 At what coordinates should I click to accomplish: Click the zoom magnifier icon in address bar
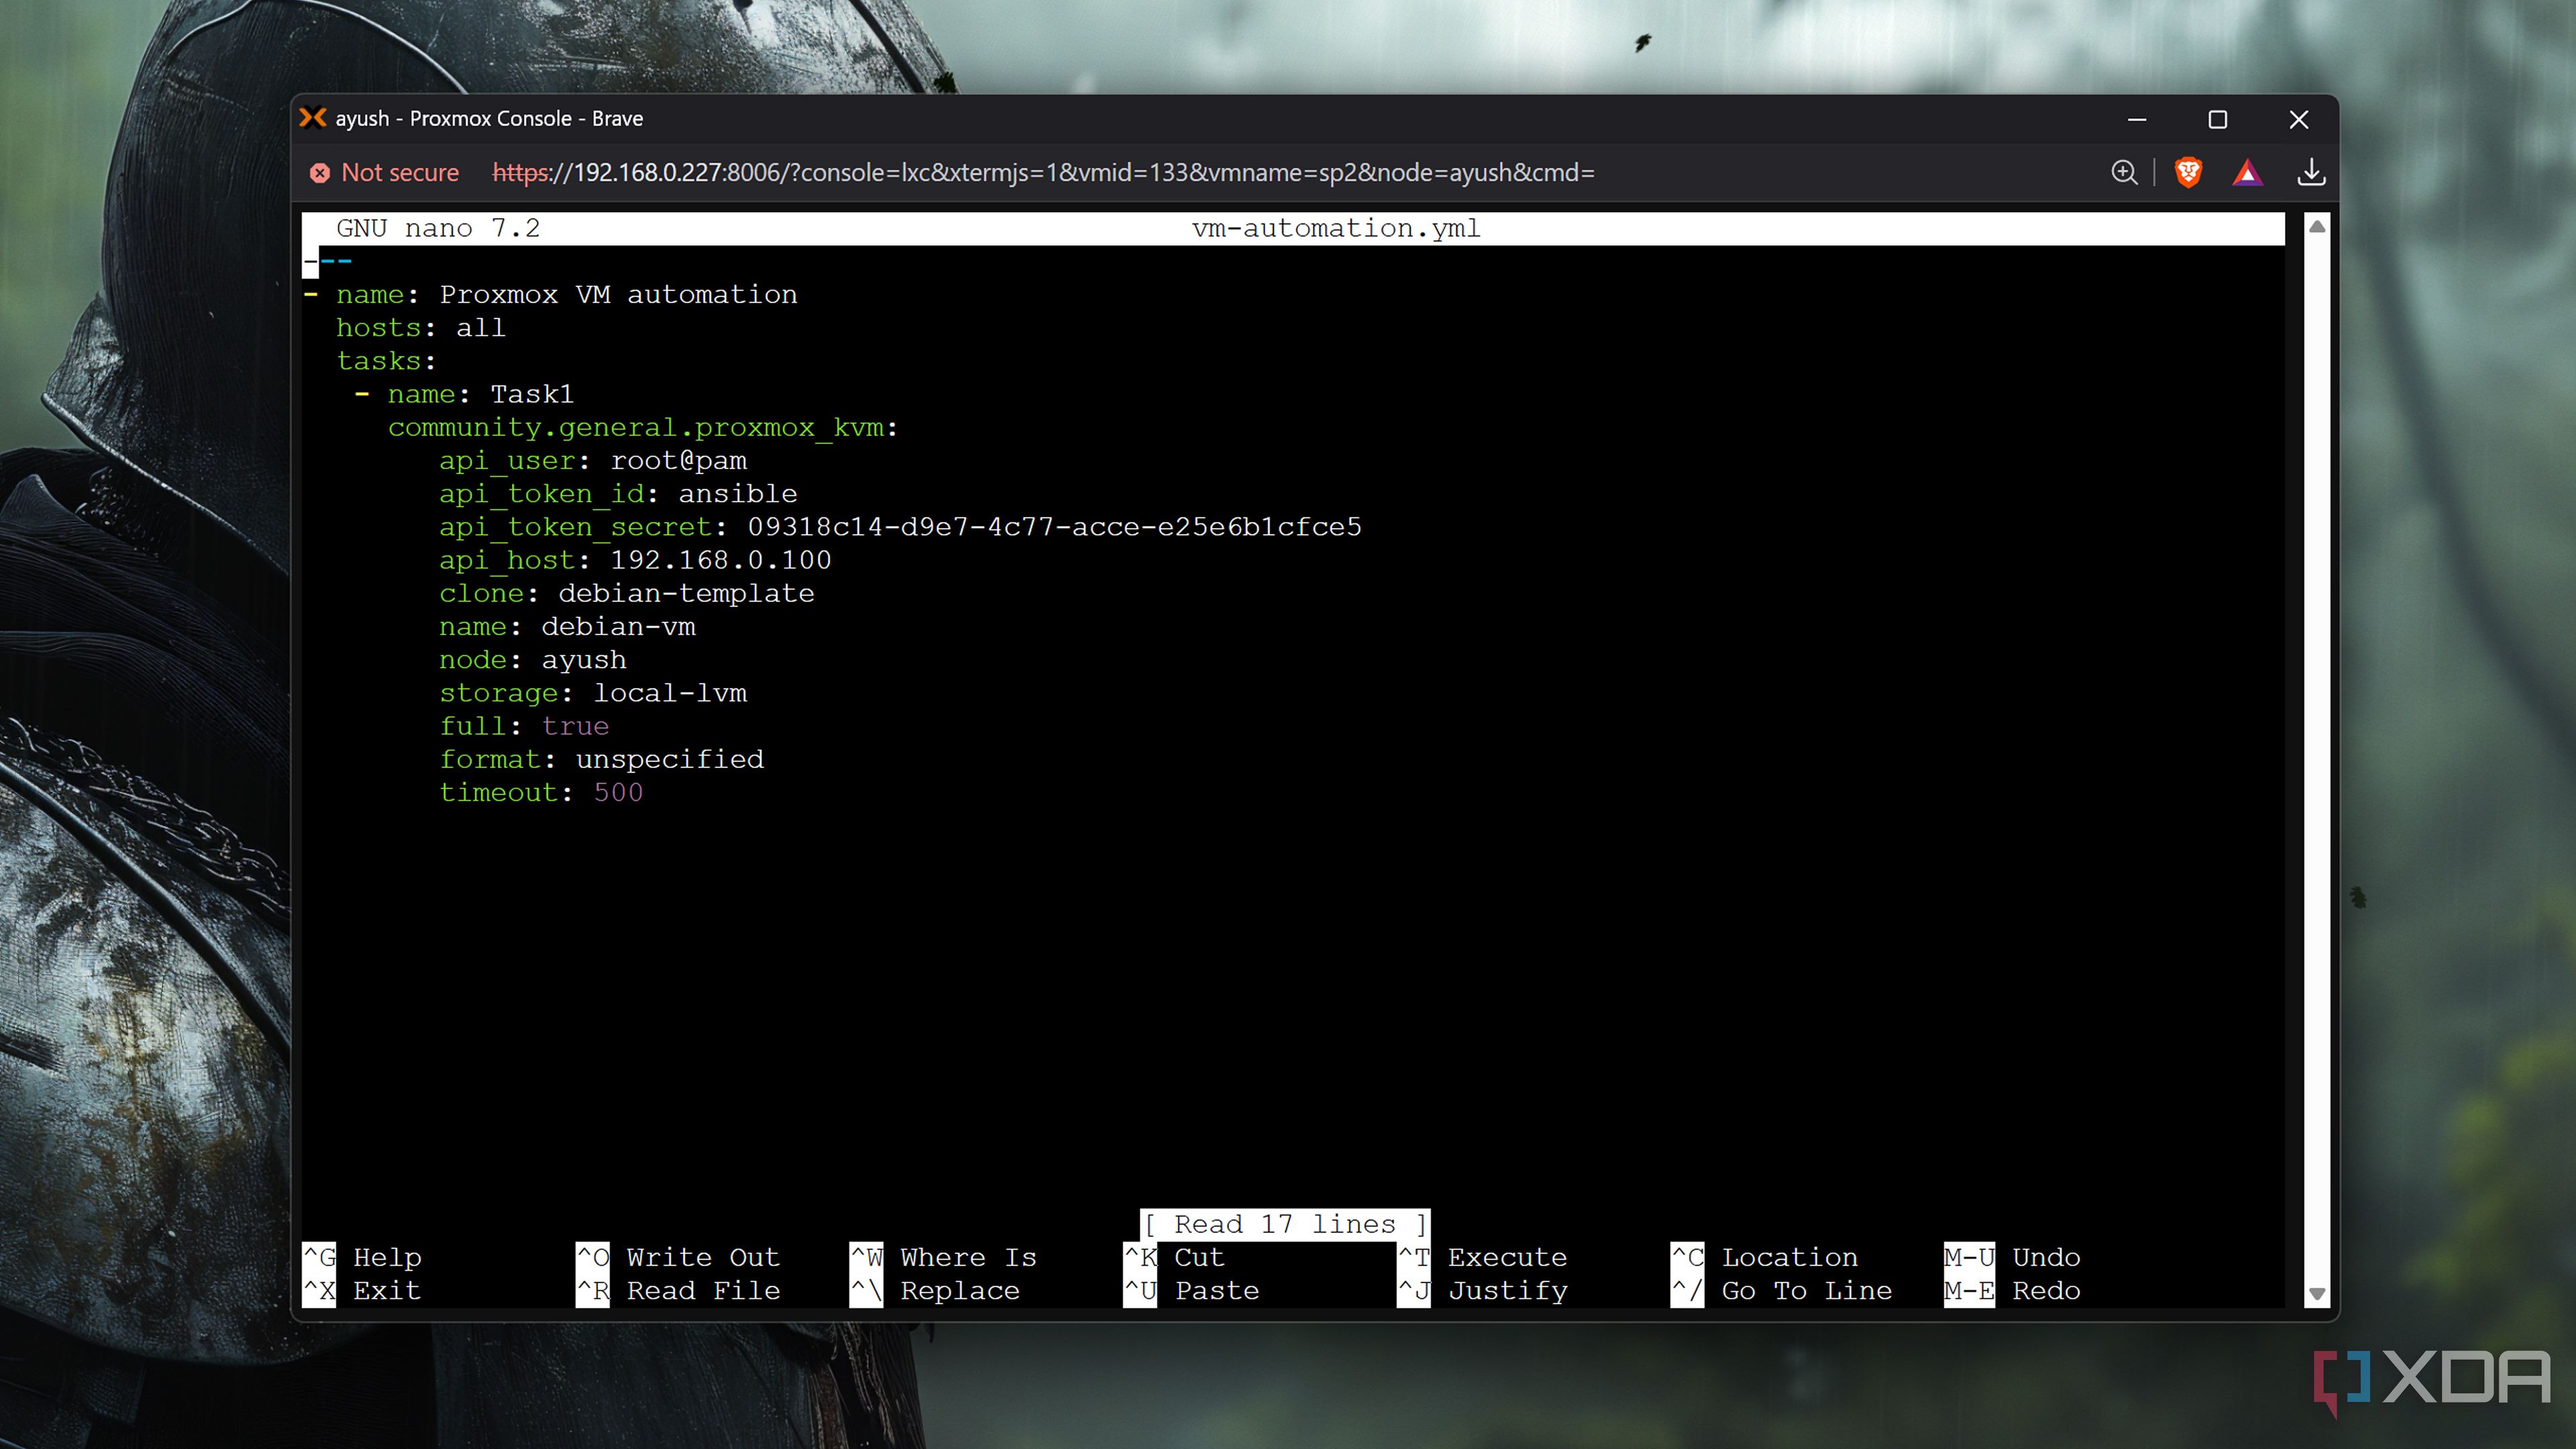(x=2124, y=173)
